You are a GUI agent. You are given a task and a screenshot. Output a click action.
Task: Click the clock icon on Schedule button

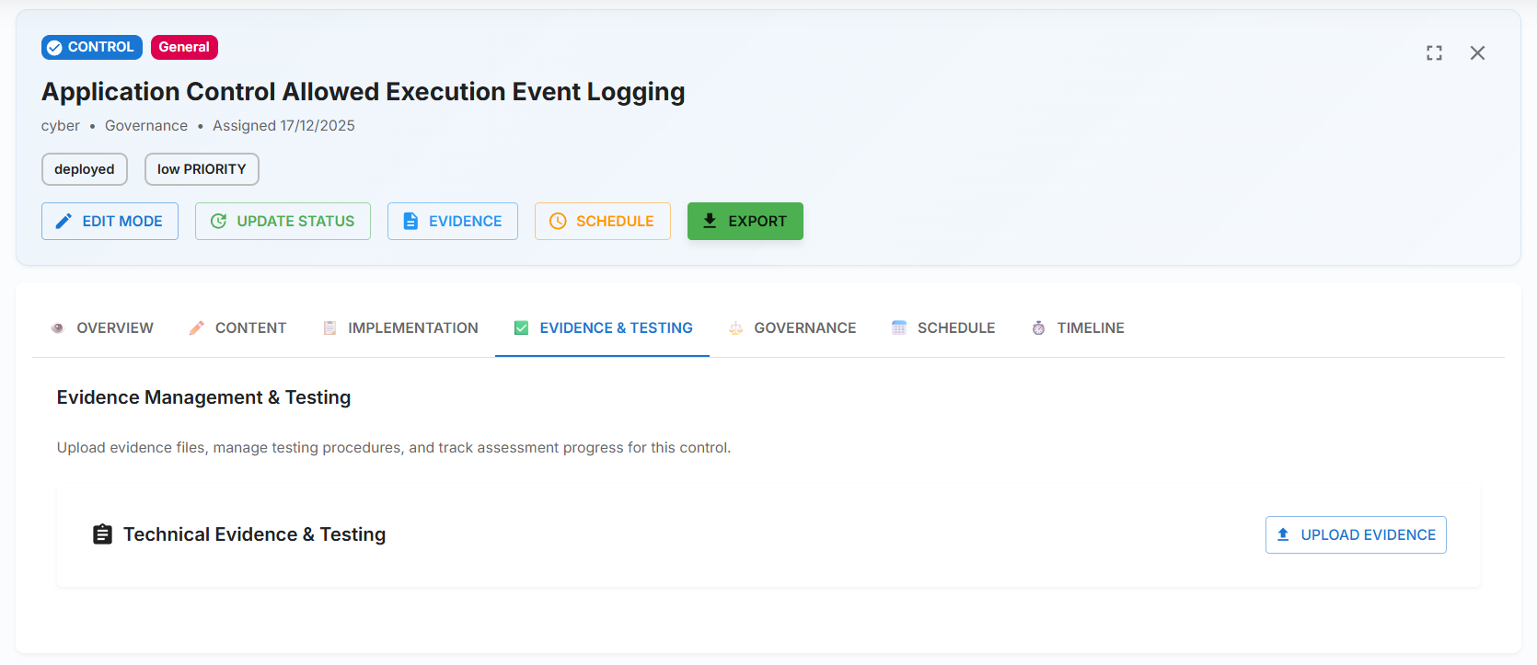558,221
